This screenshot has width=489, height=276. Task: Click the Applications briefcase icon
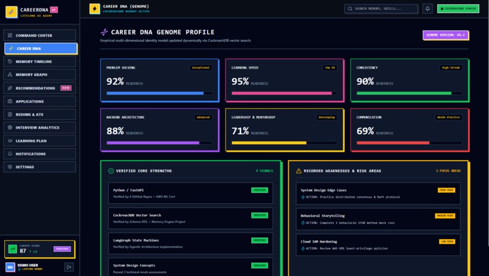click(x=10, y=101)
